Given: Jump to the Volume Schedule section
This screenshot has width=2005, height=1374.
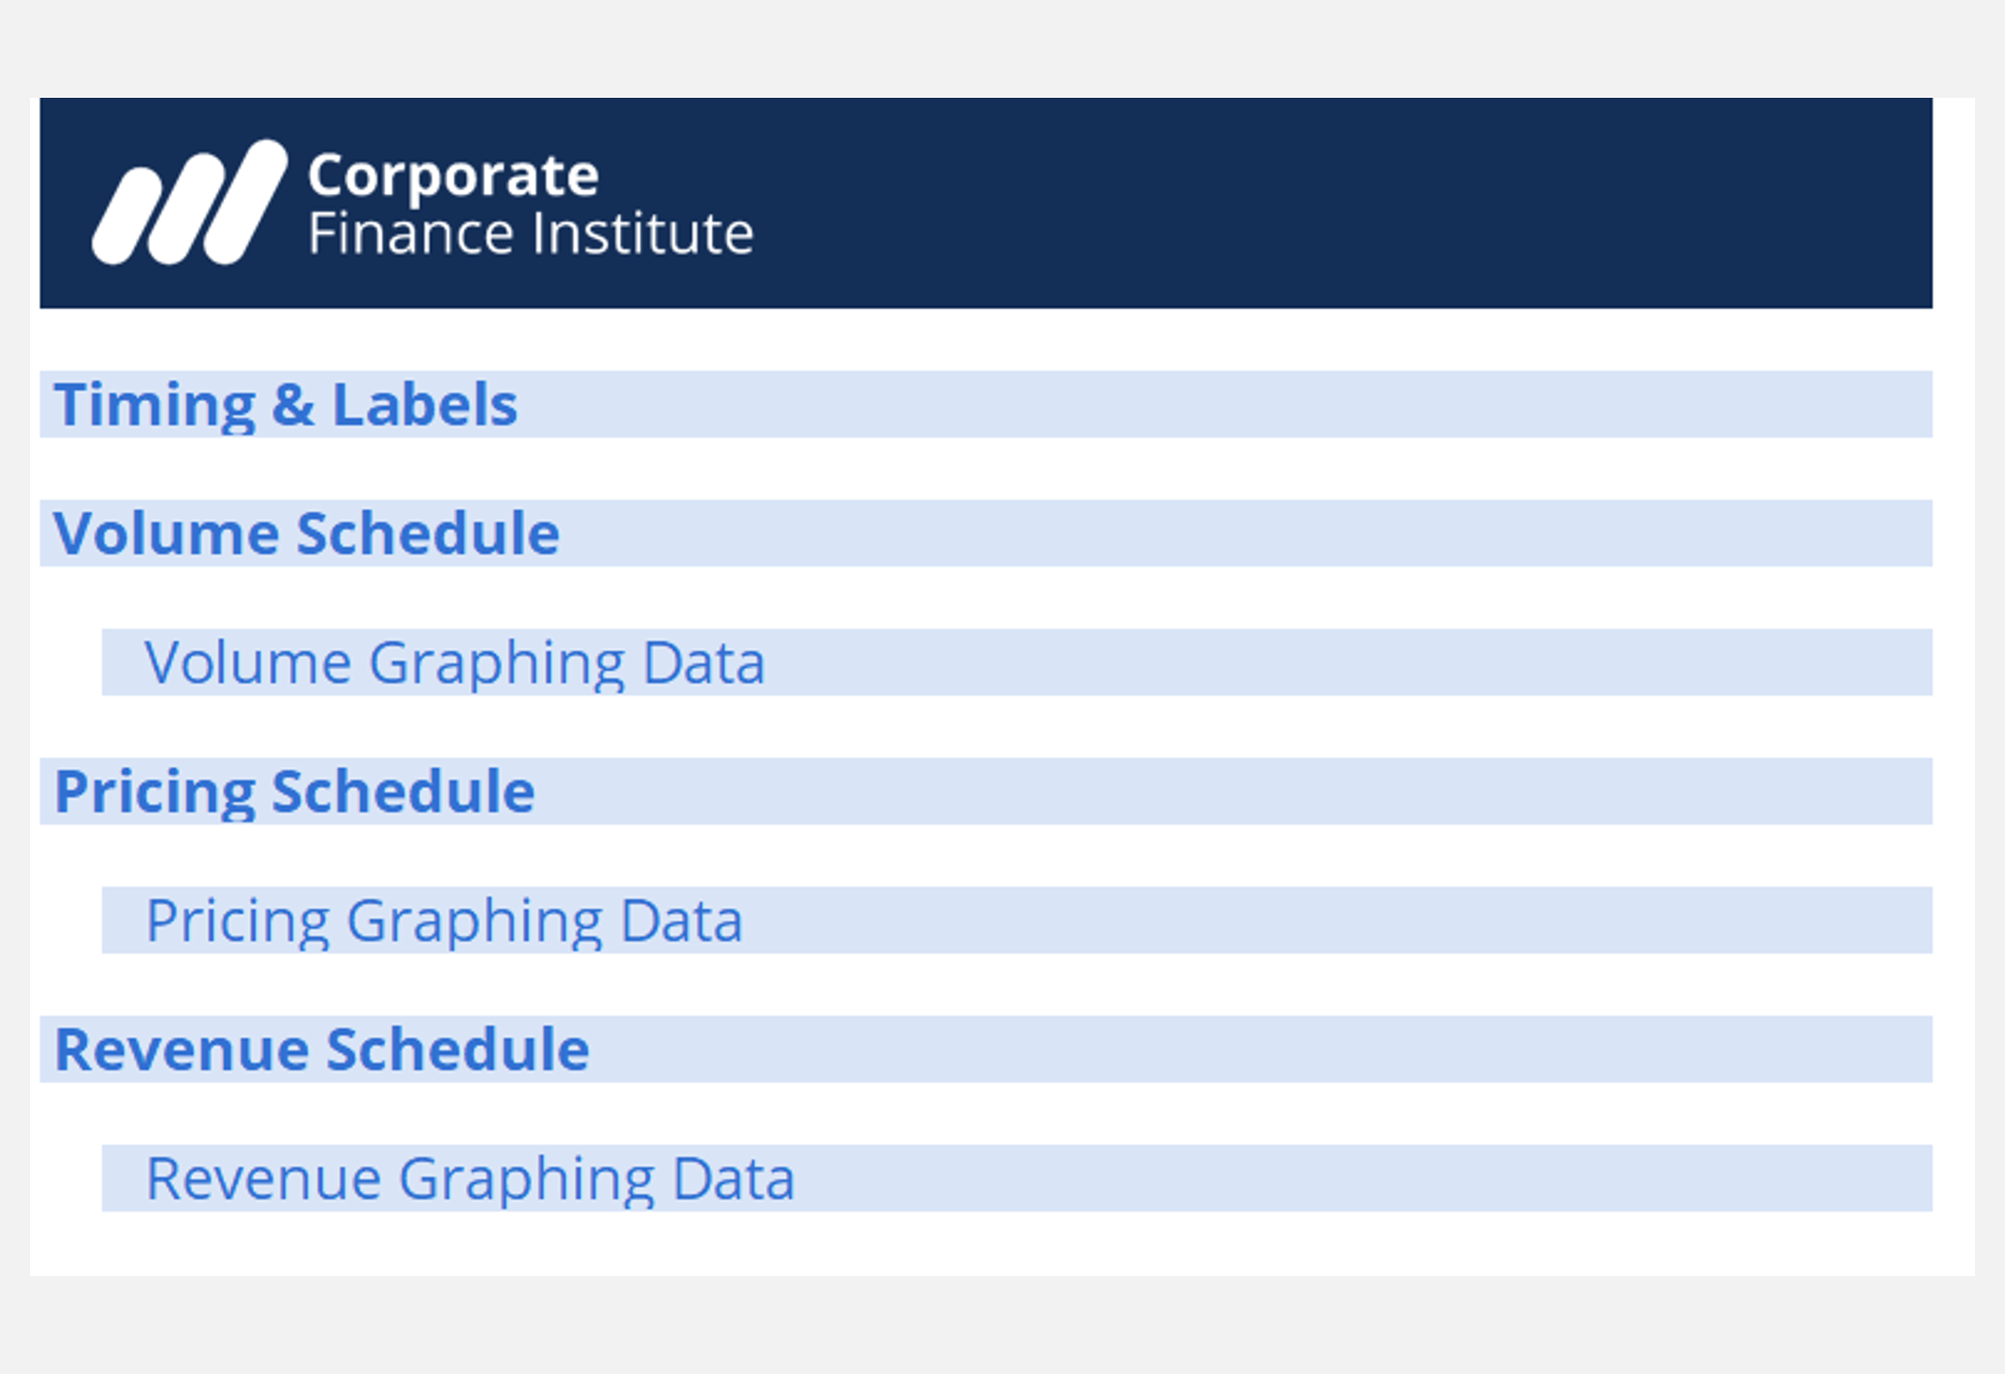Looking at the screenshot, I should pyautogui.click(x=306, y=534).
